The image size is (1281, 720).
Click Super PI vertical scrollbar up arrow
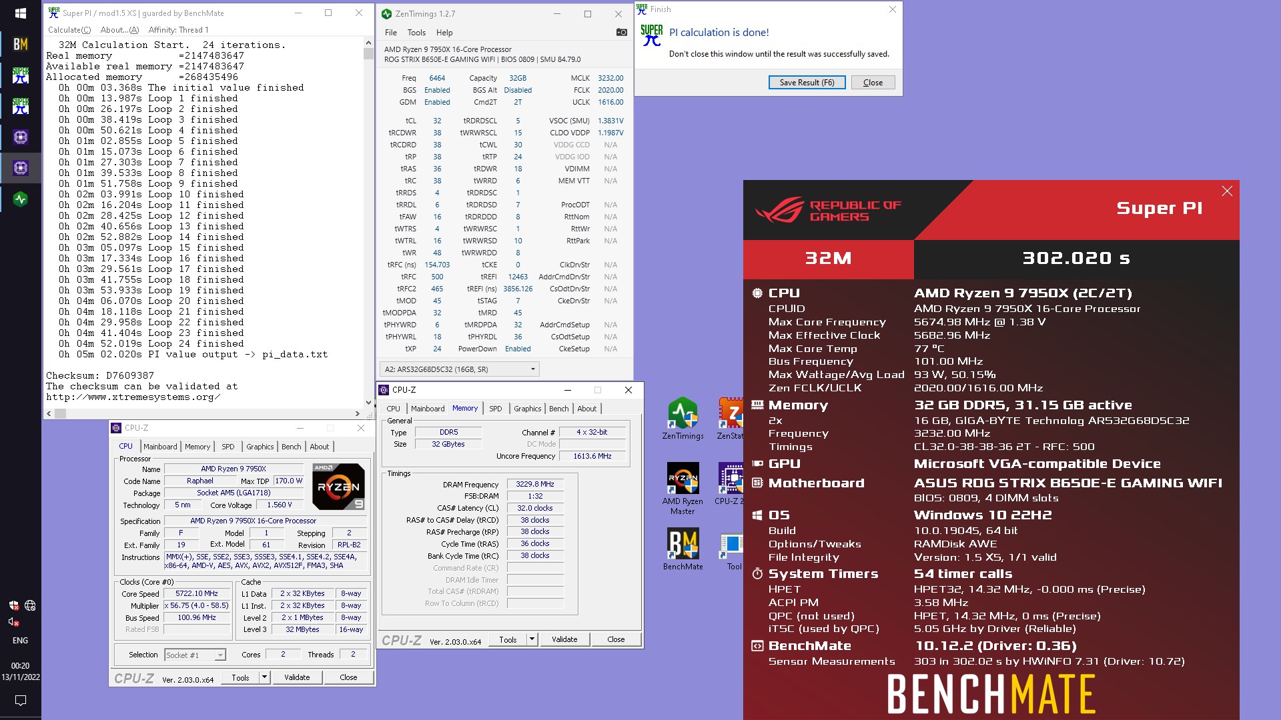click(368, 43)
